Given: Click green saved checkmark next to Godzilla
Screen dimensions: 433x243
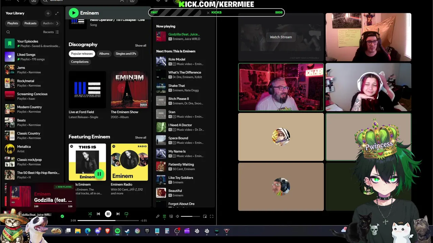Looking at the screenshot, I should coord(62,216).
